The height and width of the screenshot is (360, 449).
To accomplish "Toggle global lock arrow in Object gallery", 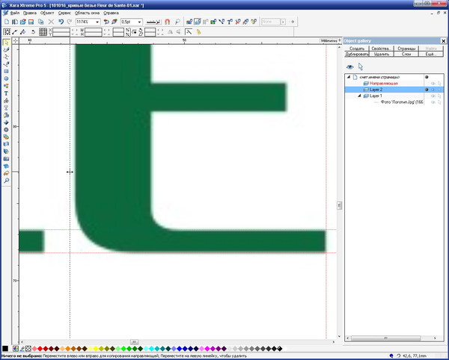I will tap(361, 67).
